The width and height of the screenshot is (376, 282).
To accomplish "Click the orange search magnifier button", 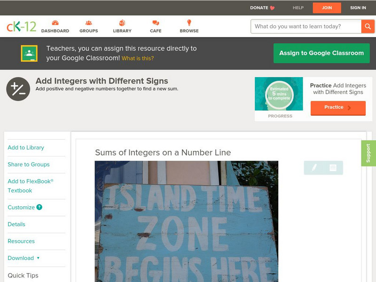I will point(368,26).
